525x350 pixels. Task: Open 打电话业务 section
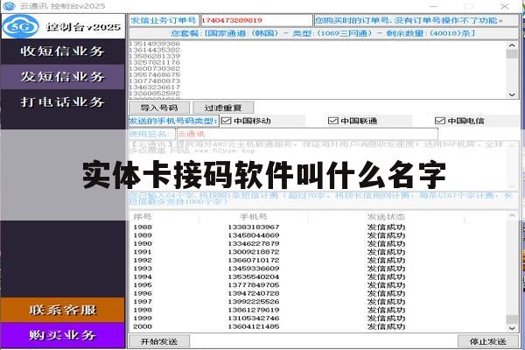click(63, 101)
